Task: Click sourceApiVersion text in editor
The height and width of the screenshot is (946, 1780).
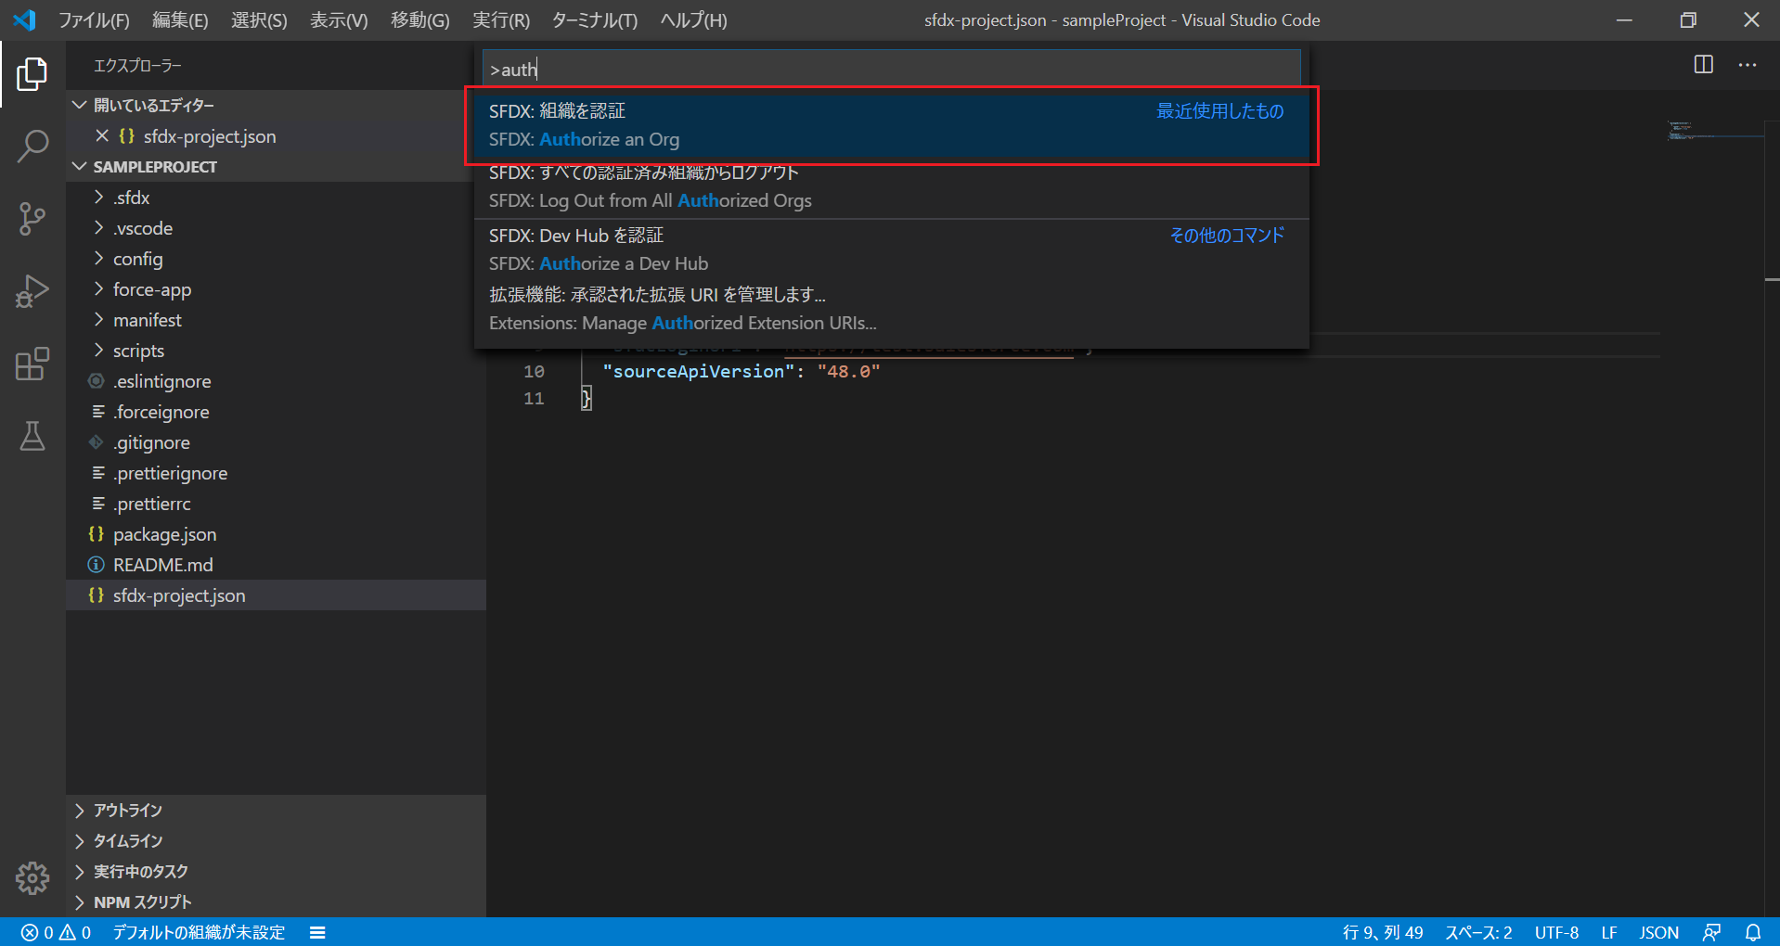Action: pyautogui.click(x=698, y=372)
